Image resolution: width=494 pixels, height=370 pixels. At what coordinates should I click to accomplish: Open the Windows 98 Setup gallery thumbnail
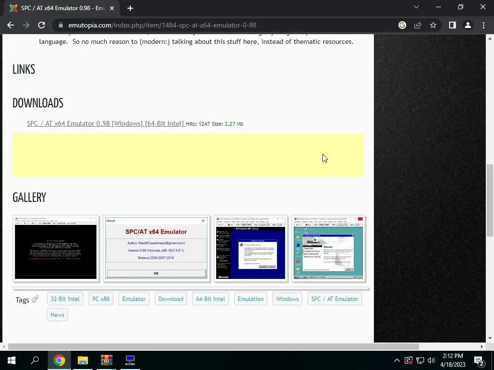click(x=251, y=248)
